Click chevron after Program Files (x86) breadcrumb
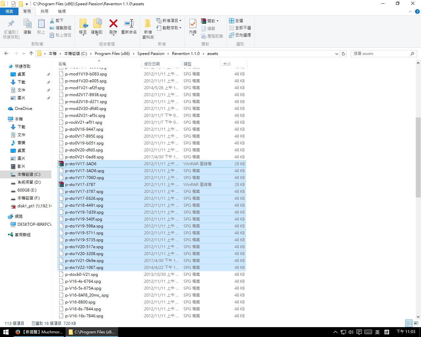This screenshot has width=421, height=337. point(134,54)
